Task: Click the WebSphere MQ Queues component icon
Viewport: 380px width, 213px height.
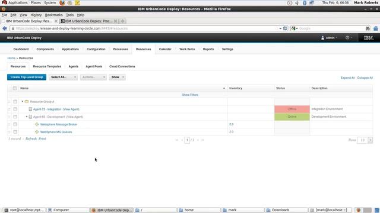Action: pos(37,132)
